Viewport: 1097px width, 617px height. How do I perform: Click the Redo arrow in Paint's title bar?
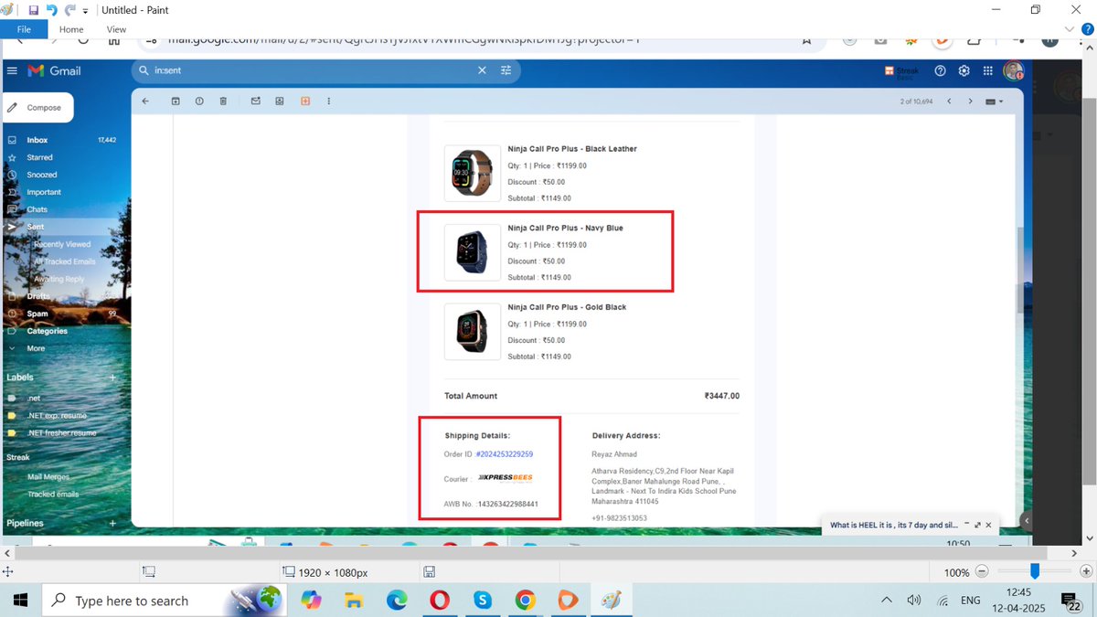point(70,10)
